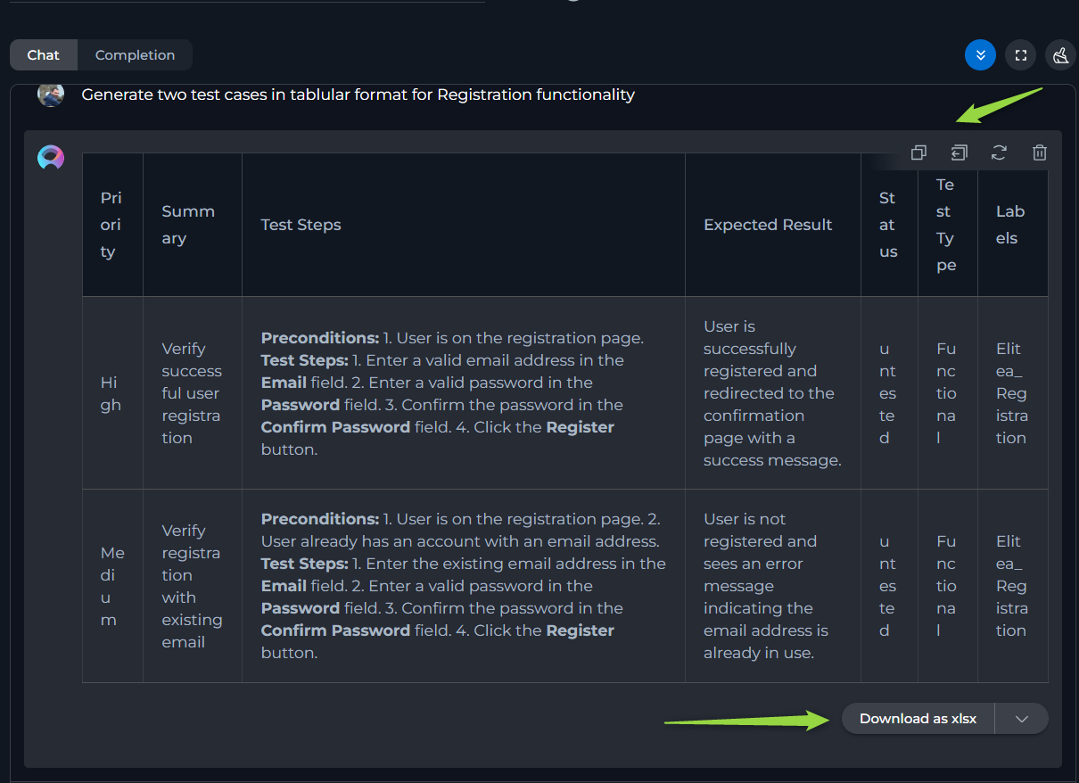Select the Medium priority cell
The width and height of the screenshot is (1079, 783).
[x=112, y=586]
